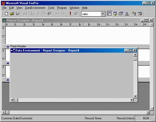Click the red exclamation Run icon
Viewport: 156px width, 122px height.
[71, 14]
